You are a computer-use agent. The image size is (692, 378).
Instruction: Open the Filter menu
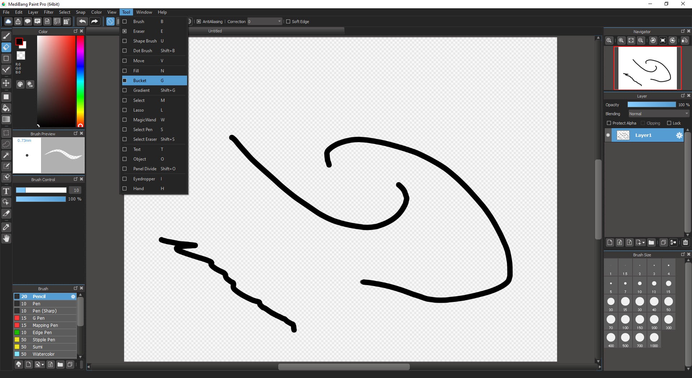[x=48, y=12]
